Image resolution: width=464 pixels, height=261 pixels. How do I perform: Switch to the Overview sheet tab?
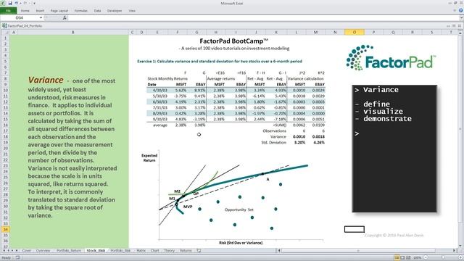pos(43,250)
